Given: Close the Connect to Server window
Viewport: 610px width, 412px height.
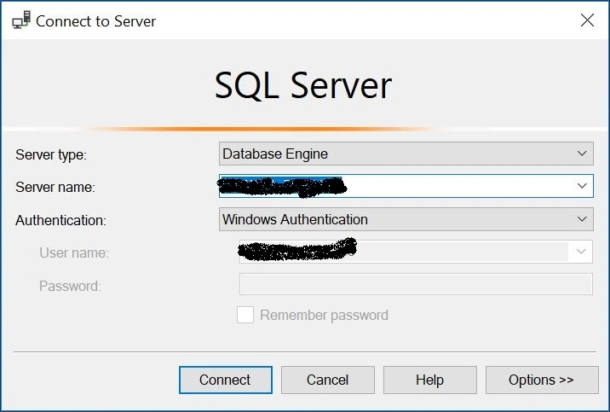Looking at the screenshot, I should click(x=587, y=20).
